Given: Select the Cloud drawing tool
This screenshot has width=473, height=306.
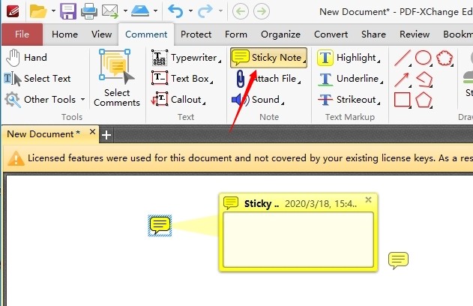Looking at the screenshot, I should tap(445, 58).
